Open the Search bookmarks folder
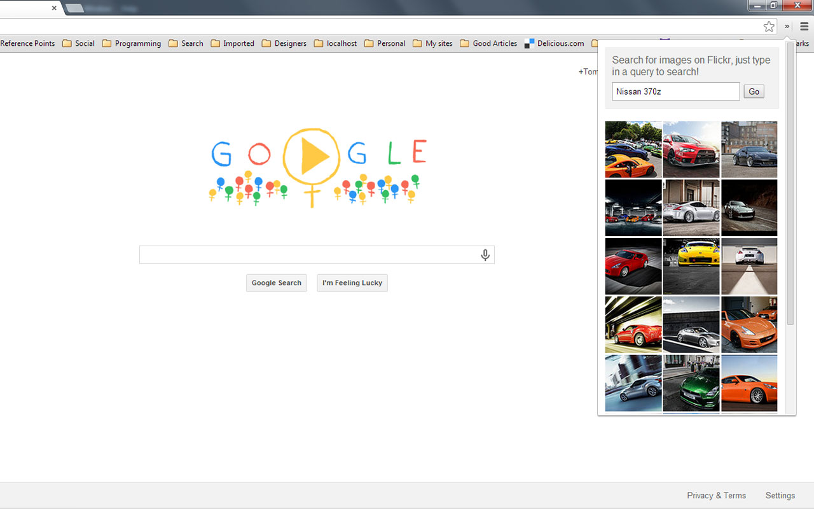 click(x=186, y=43)
